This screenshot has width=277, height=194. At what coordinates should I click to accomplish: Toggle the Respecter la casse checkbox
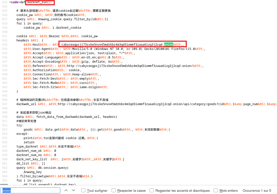[x=114, y=191]
